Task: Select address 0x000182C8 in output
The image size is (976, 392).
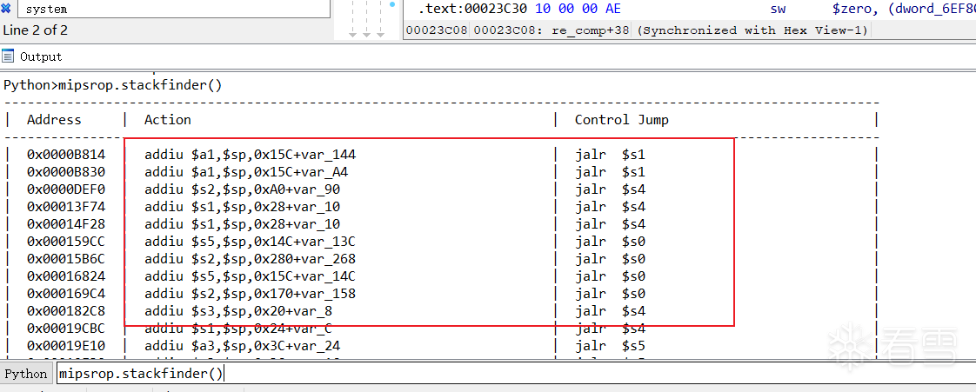Action: click(66, 311)
